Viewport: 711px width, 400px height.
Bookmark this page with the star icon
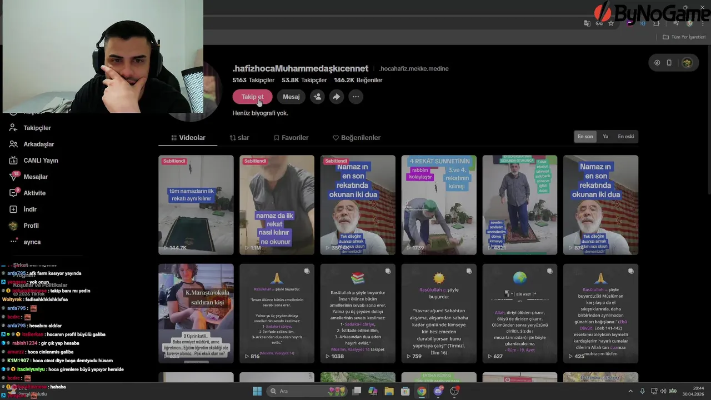pyautogui.click(x=611, y=23)
